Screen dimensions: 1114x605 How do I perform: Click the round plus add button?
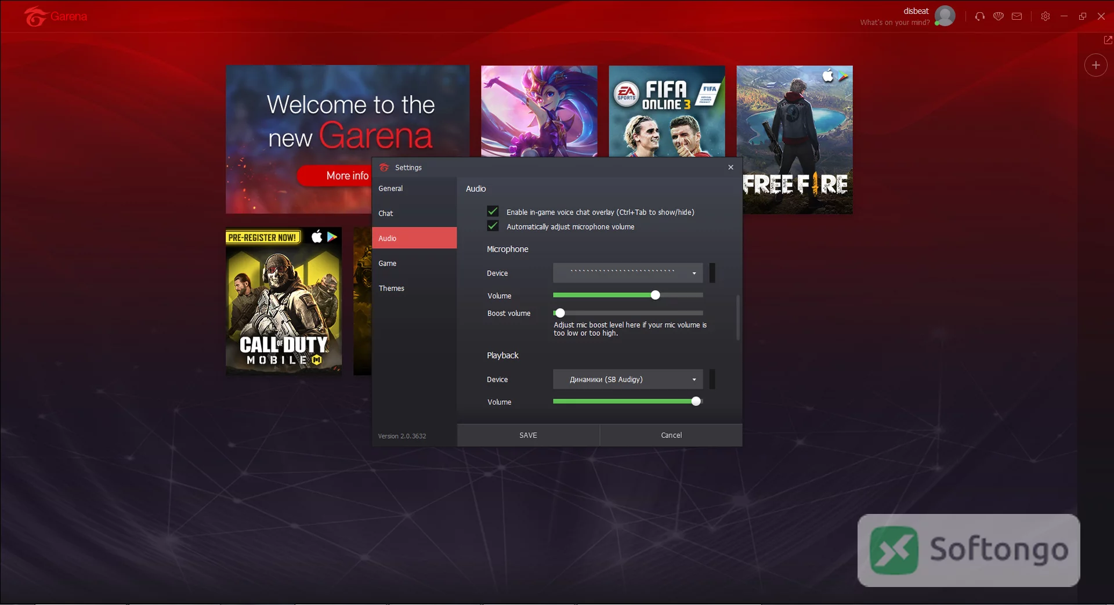(1095, 65)
